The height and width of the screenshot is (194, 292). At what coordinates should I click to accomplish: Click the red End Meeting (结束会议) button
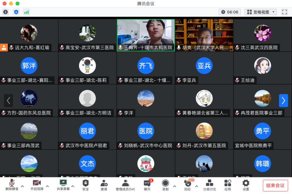click(275, 185)
